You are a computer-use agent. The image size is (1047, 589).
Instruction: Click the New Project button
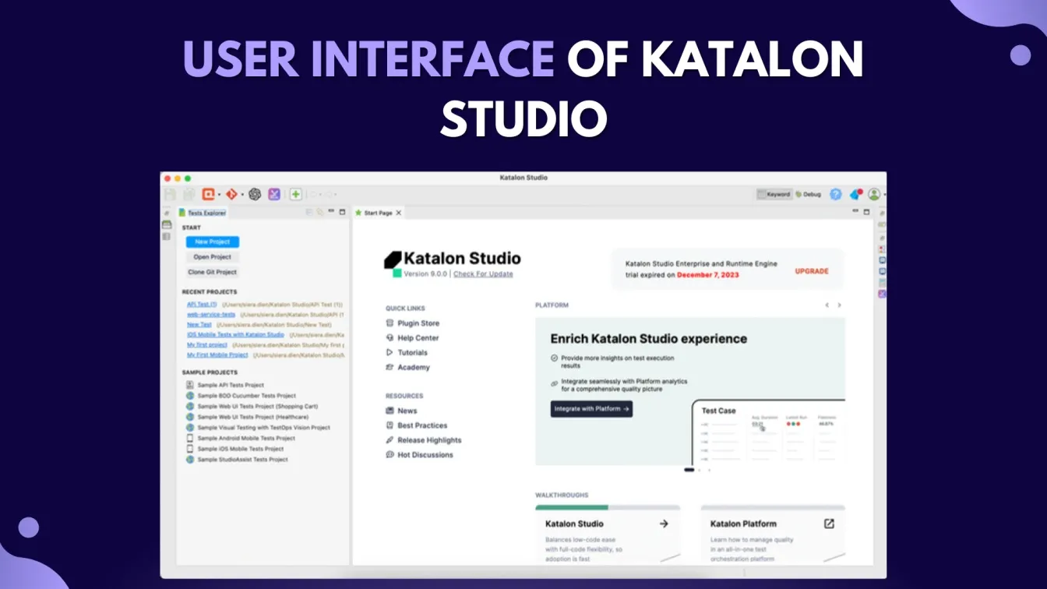point(213,242)
